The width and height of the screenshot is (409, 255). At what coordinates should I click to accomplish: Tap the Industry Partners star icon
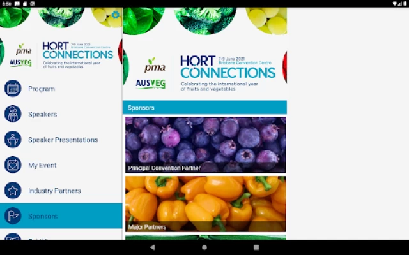point(13,191)
